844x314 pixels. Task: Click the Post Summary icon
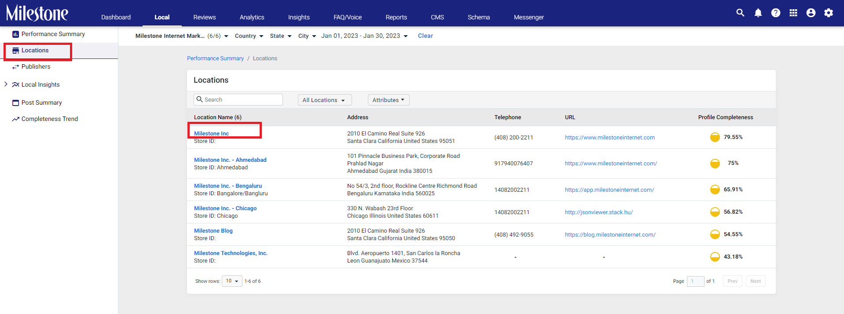click(15, 103)
